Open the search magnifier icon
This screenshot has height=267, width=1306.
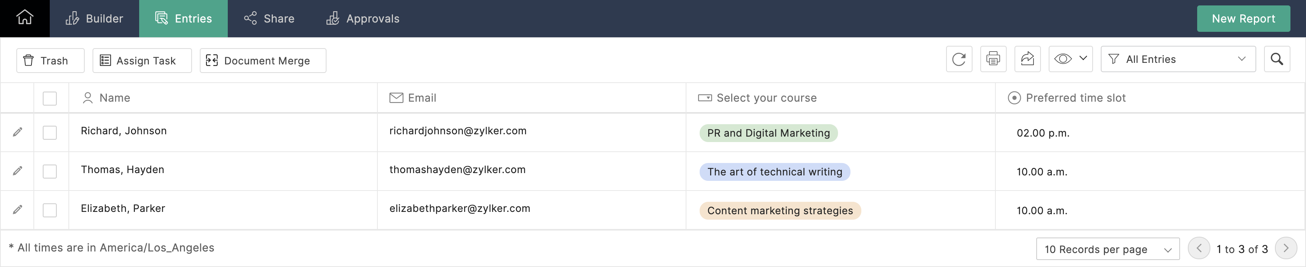coord(1276,59)
